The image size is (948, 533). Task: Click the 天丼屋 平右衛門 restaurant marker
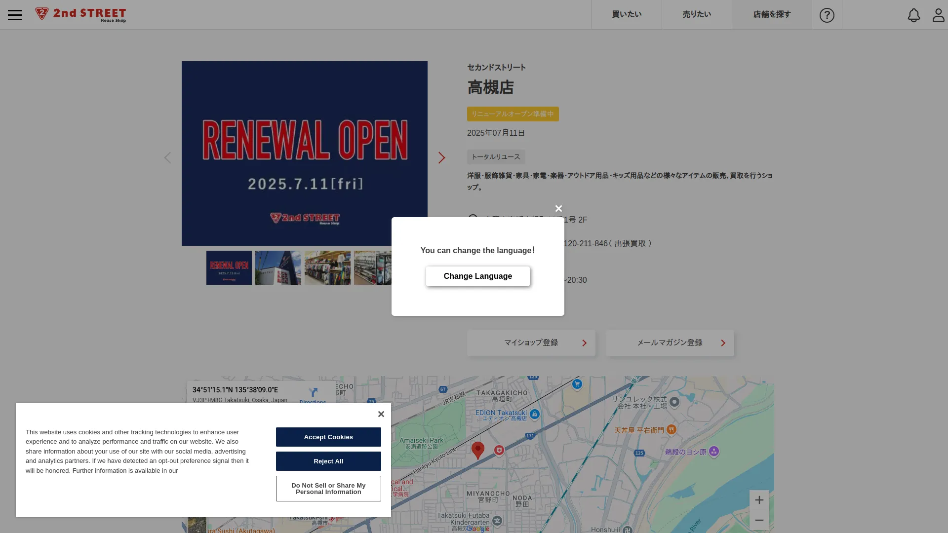click(x=671, y=429)
